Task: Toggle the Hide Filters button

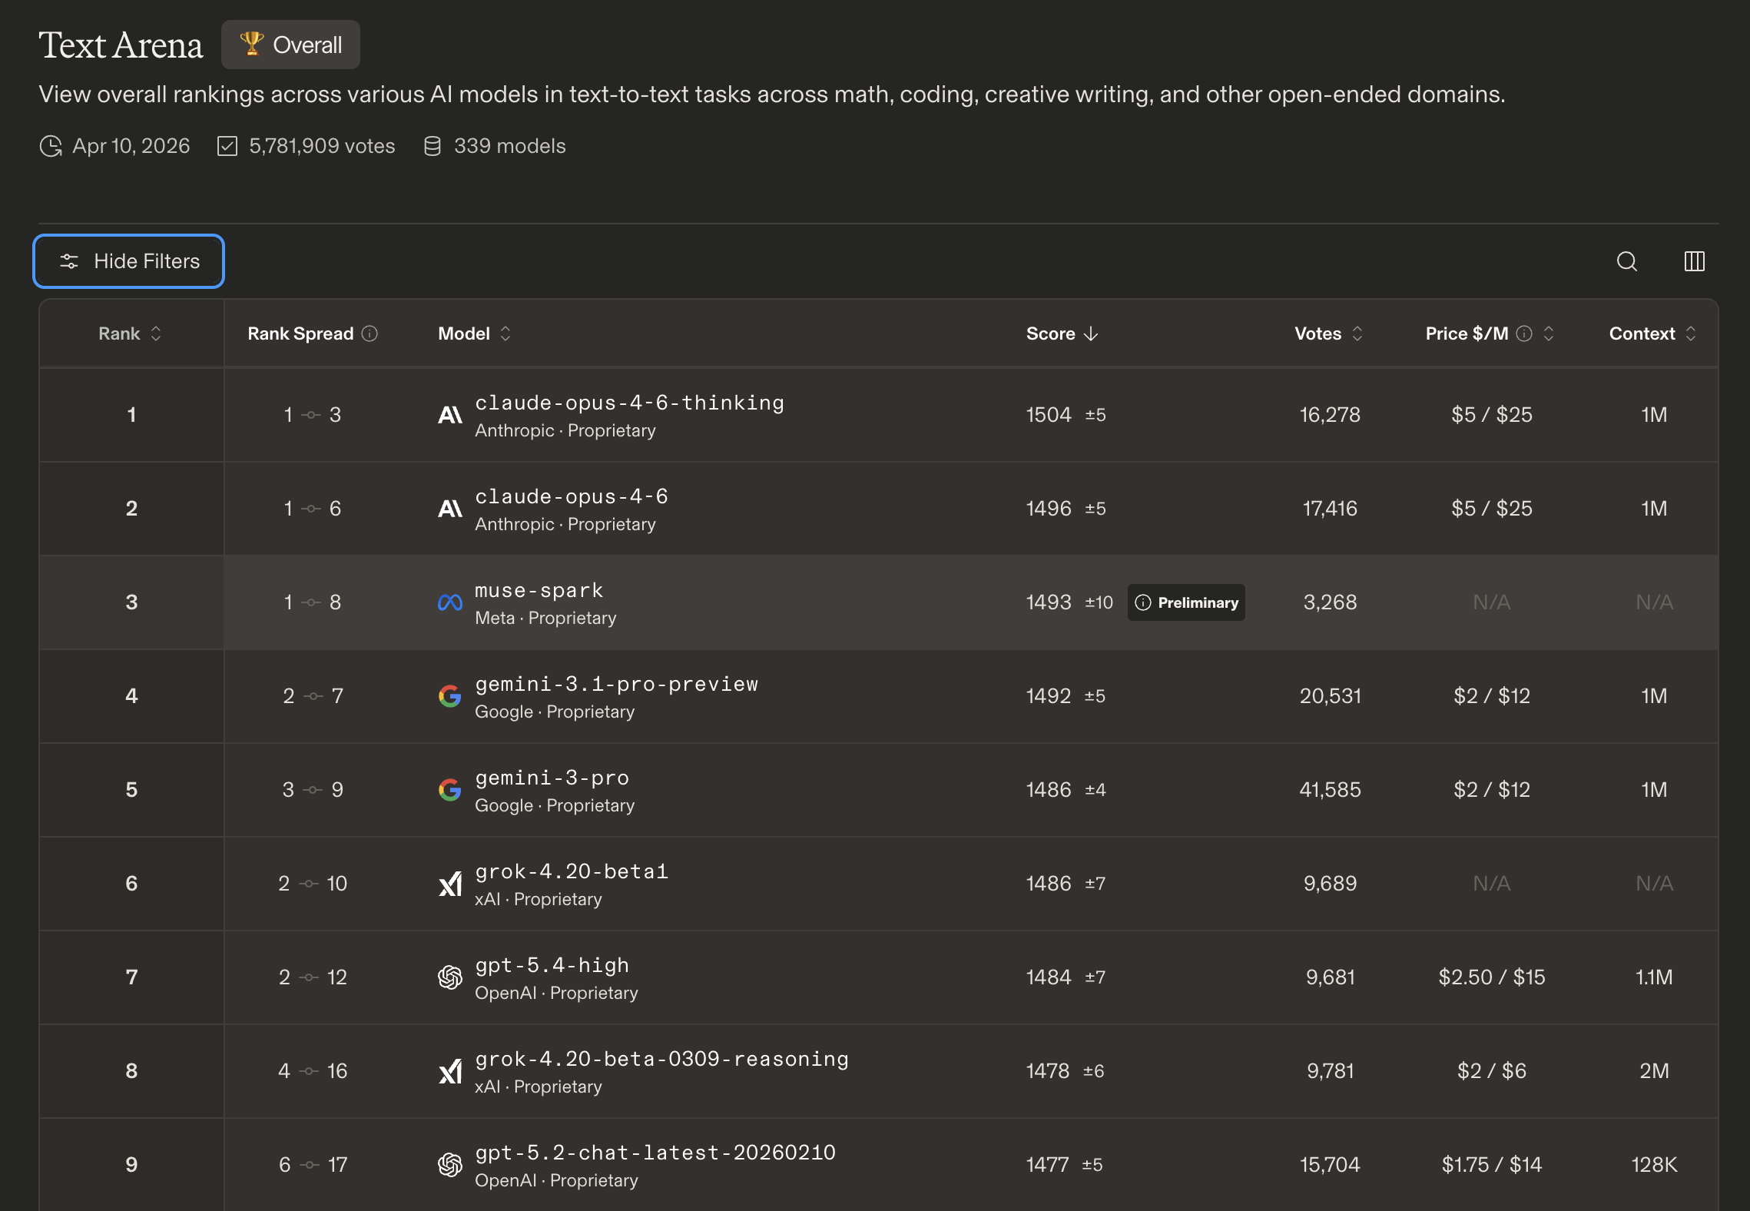Action: pos(129,261)
